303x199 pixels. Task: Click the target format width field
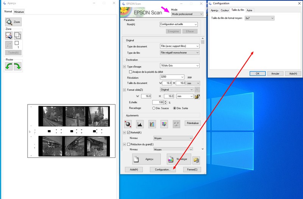point(146,96)
